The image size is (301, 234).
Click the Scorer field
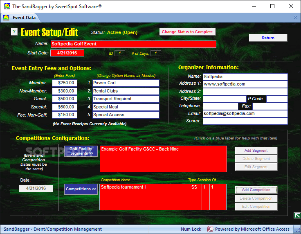(x=245, y=121)
